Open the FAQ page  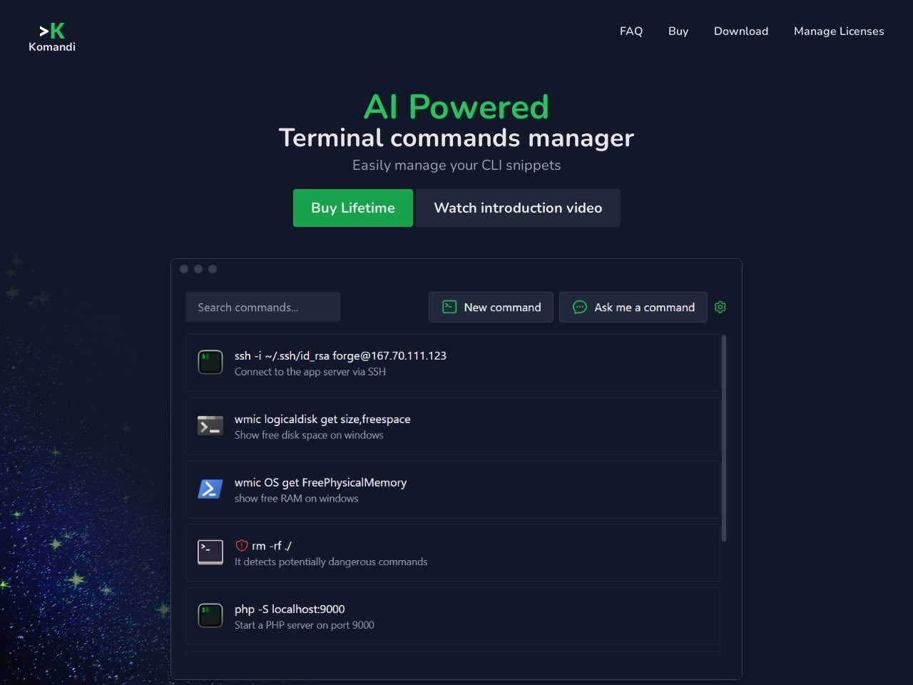click(631, 31)
